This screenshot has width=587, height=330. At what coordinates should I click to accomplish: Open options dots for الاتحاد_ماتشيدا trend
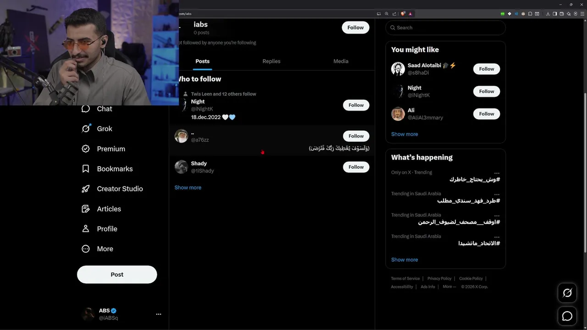pos(497,237)
